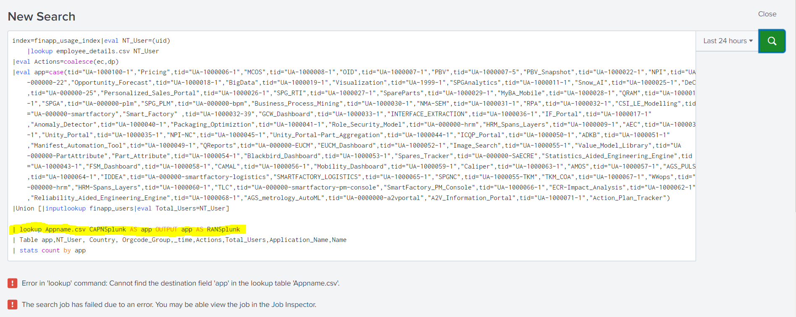Image resolution: width=796 pixels, height=317 pixels.
Task: Click 'RANSplunk' at the end of the highlighted line
Action: pyautogui.click(x=223, y=229)
